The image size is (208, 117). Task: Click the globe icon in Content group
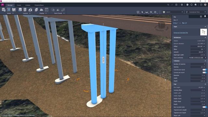[30, 10]
